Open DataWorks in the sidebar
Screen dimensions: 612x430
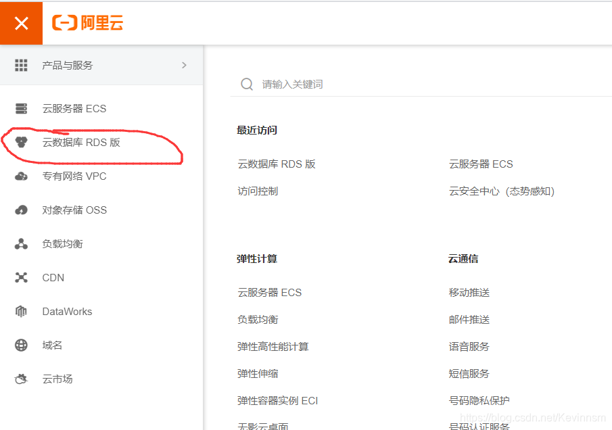point(67,312)
